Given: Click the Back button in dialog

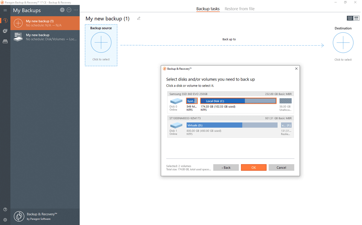Looking at the screenshot, I should (226, 167).
